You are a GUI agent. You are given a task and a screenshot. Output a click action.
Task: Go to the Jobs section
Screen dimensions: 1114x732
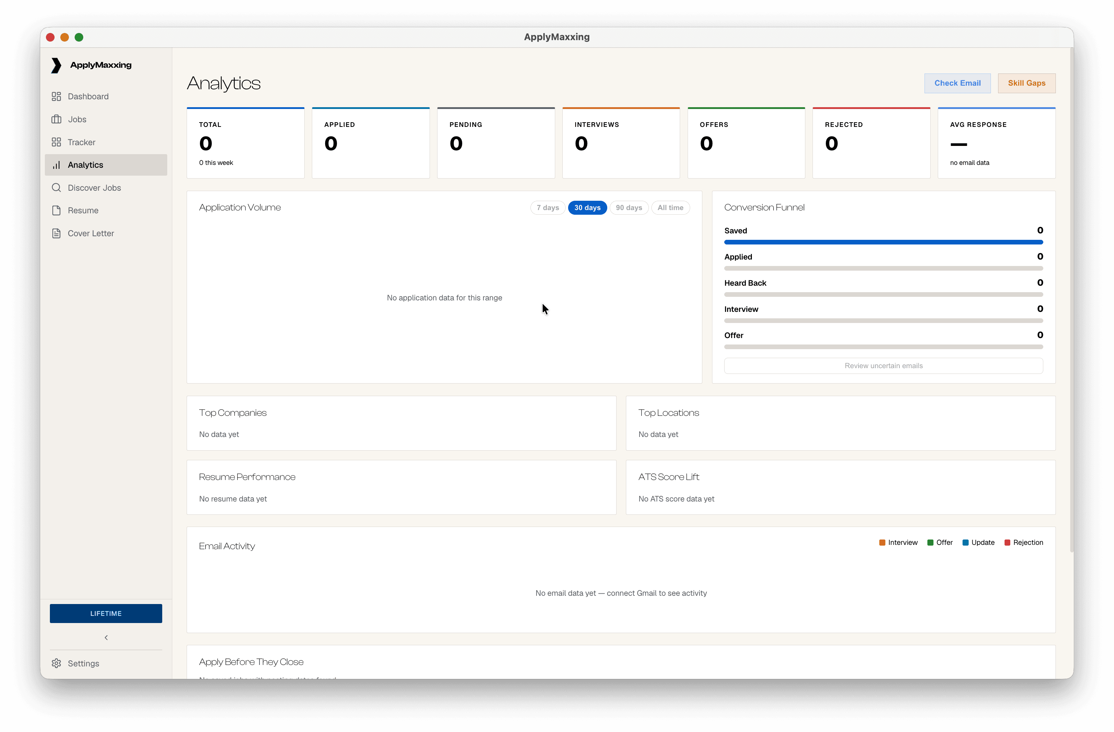point(106,119)
